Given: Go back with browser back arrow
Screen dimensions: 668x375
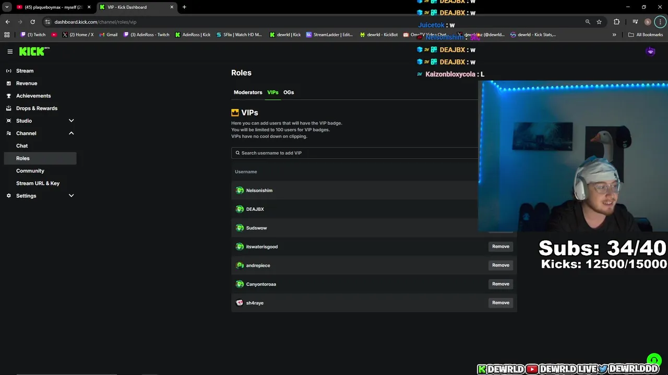Looking at the screenshot, I should [7, 22].
